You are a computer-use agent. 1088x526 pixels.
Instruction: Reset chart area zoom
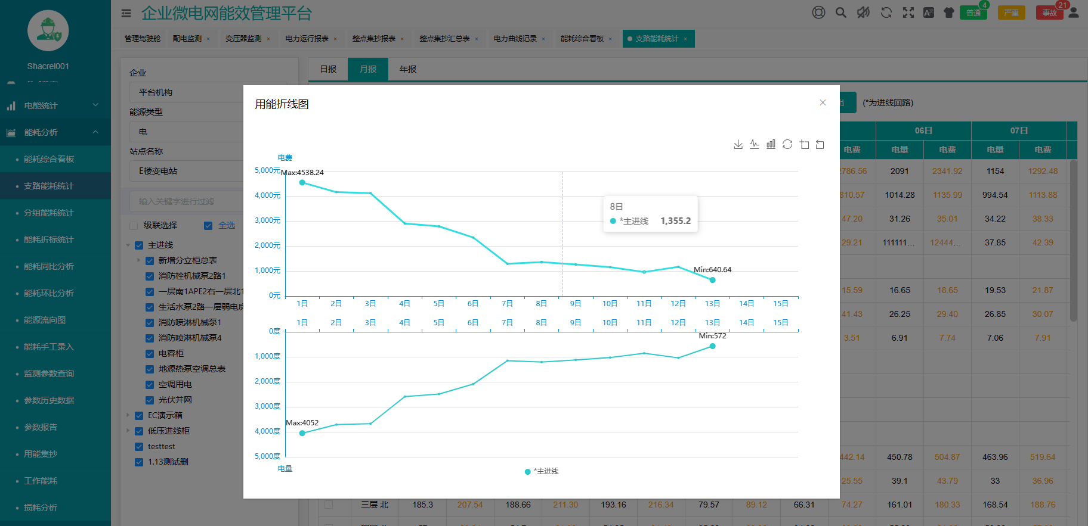(x=820, y=144)
